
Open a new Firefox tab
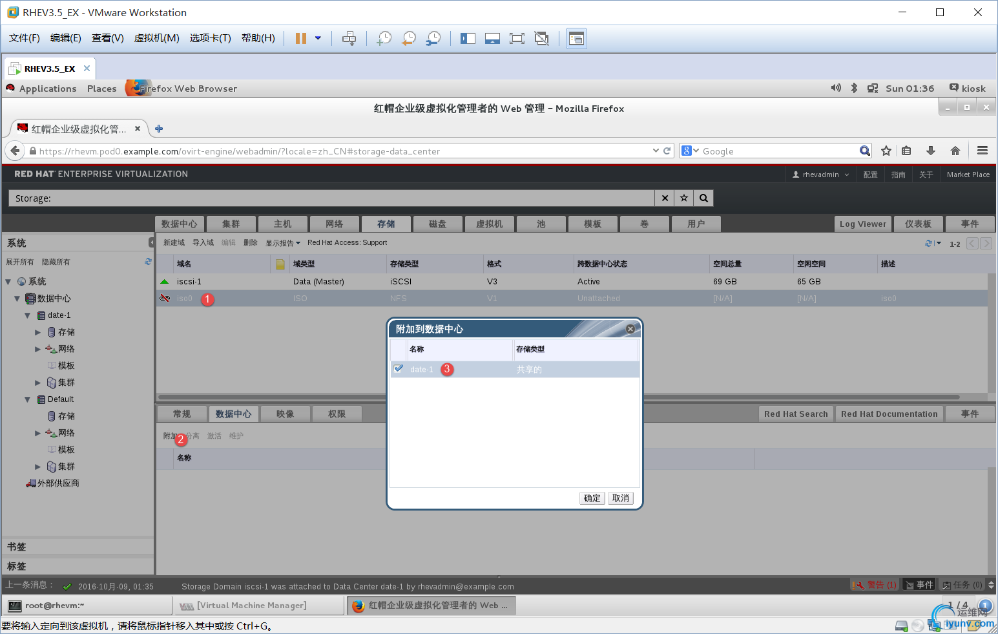pyautogui.click(x=159, y=129)
